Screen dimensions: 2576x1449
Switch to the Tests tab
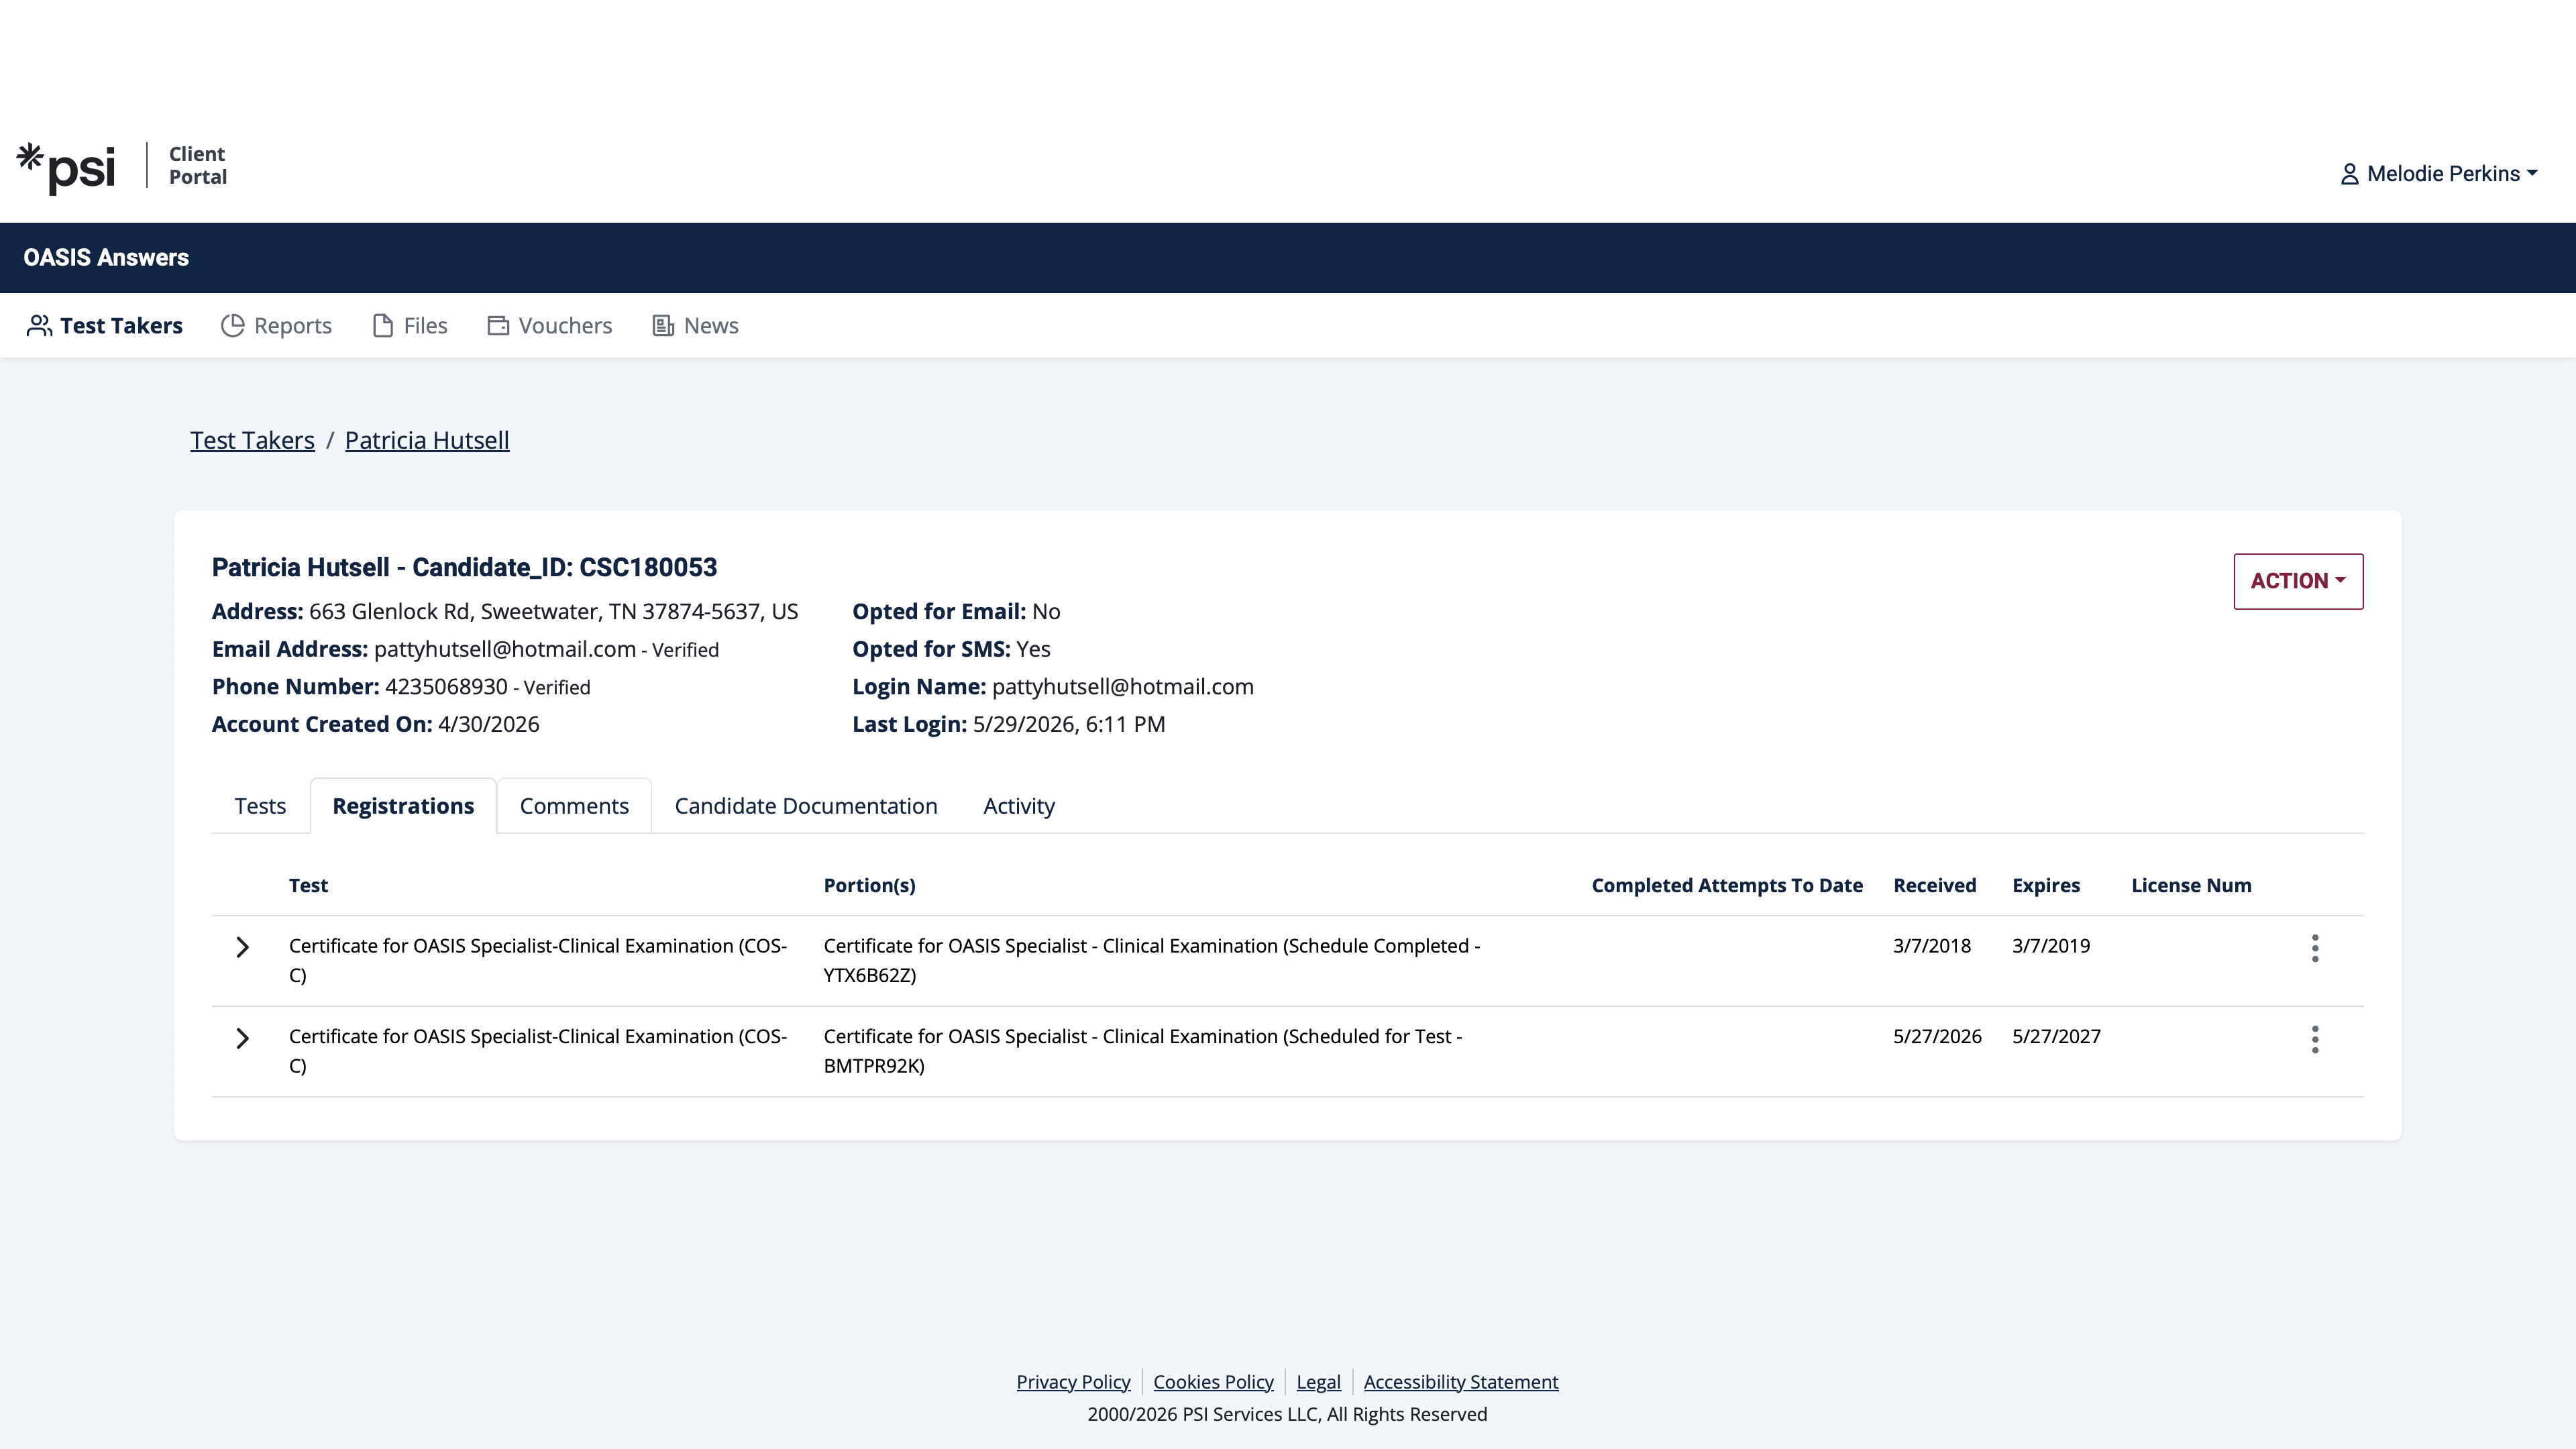tap(260, 806)
